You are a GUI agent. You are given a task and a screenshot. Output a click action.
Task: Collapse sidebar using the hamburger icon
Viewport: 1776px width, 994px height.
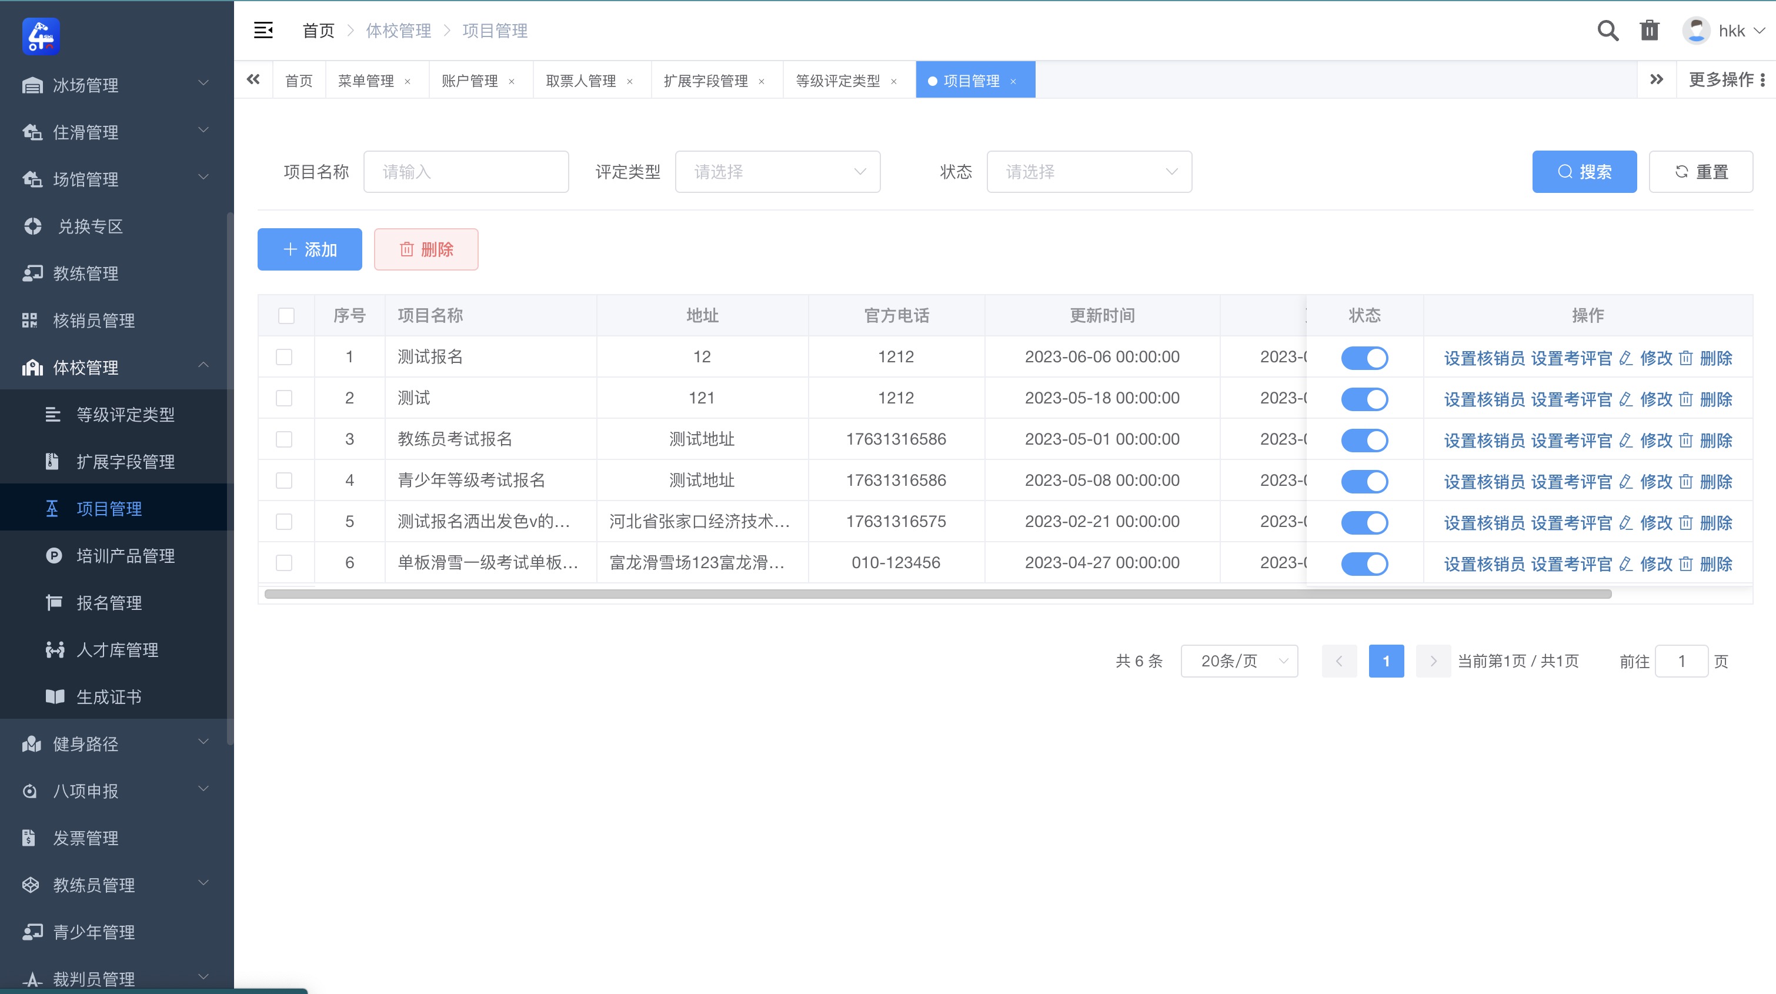(263, 31)
